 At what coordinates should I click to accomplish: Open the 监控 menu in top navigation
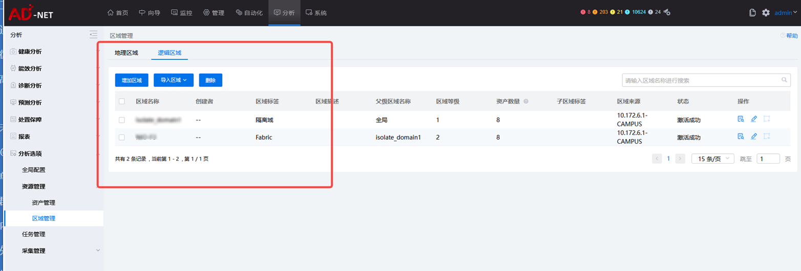tap(181, 13)
